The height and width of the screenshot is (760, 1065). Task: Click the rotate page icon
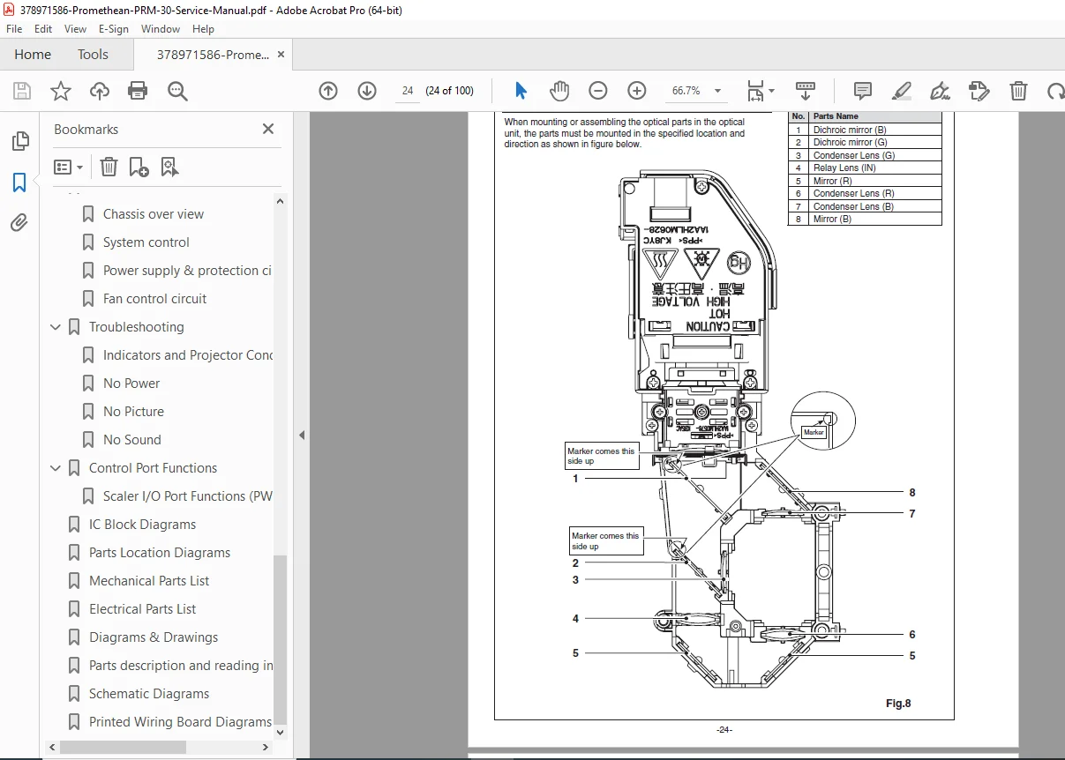[1055, 91]
